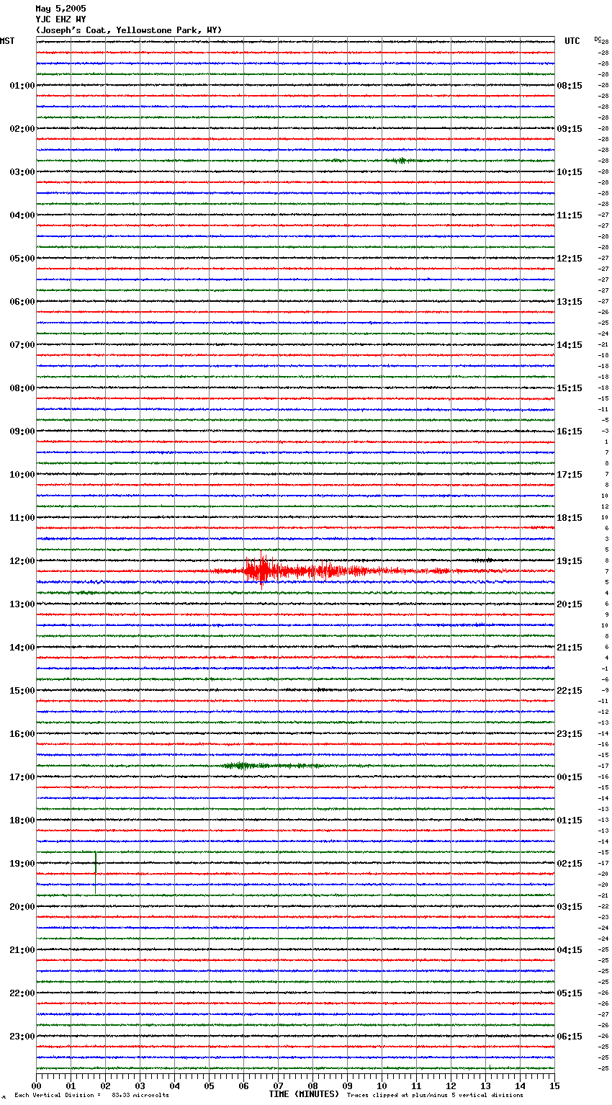The width and height of the screenshot is (612, 1105).
Task: Click the 10:15 UTC time label
Action: [570, 172]
